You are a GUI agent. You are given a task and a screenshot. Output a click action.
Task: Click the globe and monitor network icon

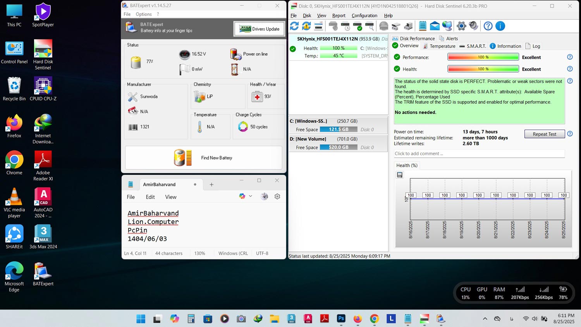click(x=447, y=26)
